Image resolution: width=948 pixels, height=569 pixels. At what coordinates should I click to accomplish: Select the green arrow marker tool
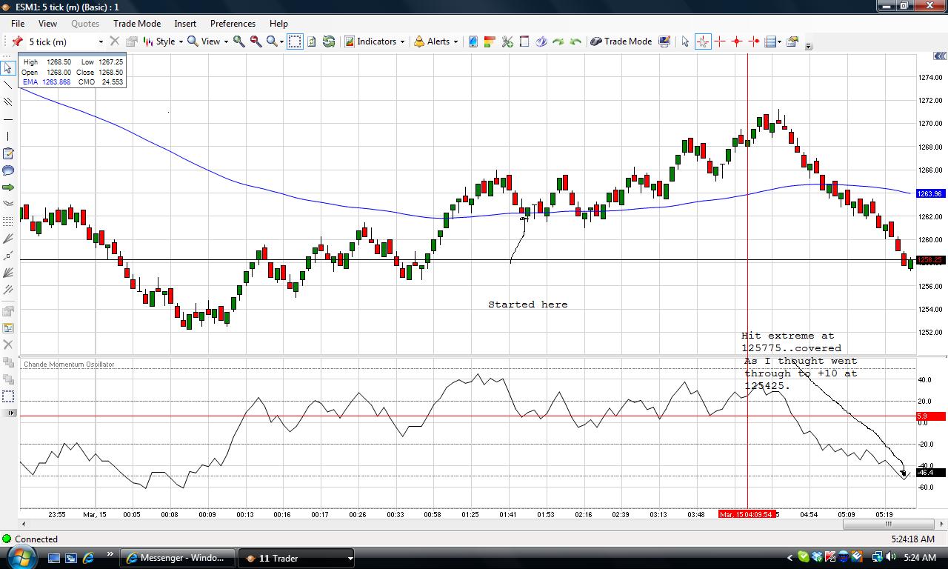pyautogui.click(x=8, y=187)
